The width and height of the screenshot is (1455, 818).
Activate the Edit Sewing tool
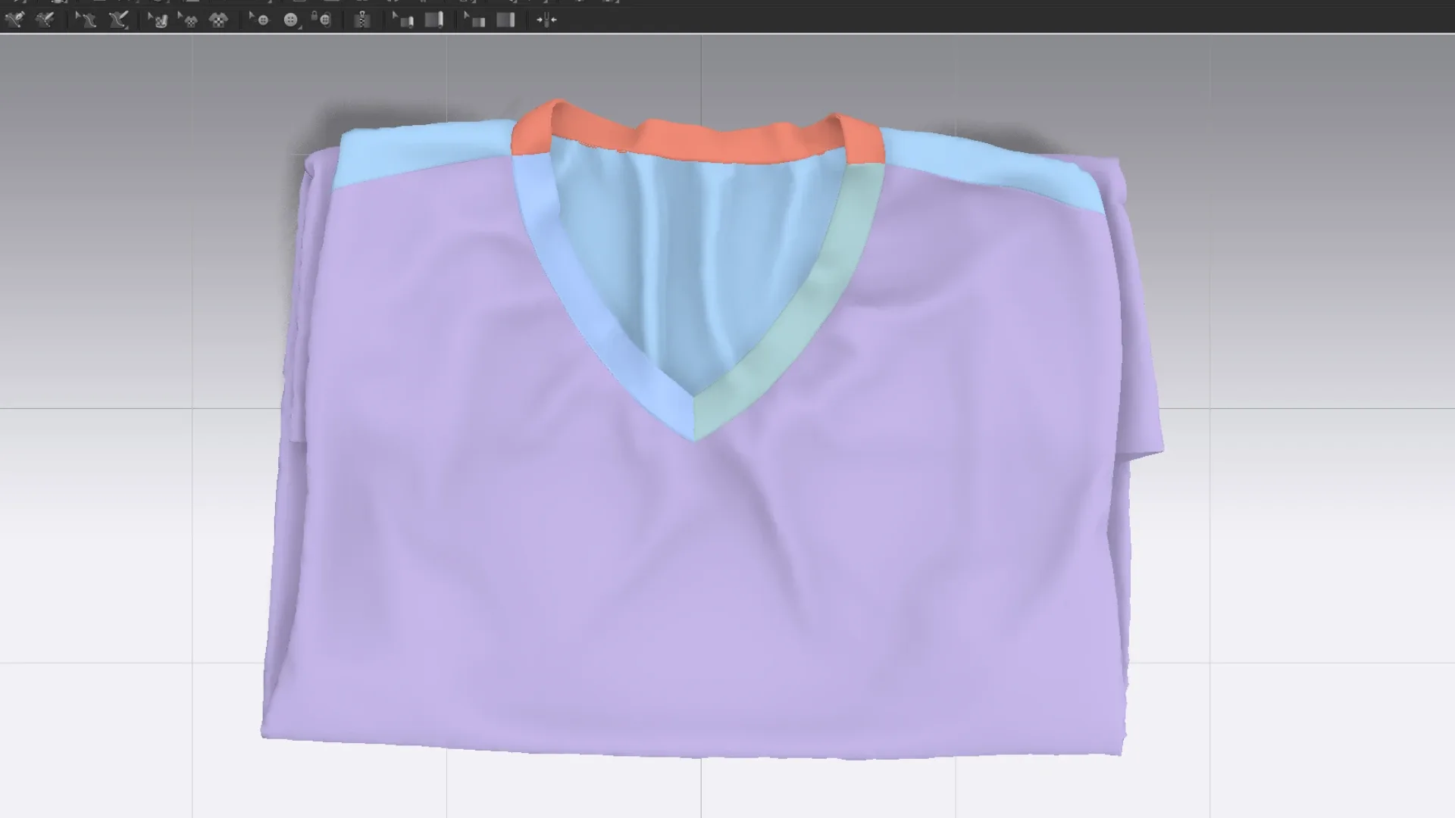point(86,20)
